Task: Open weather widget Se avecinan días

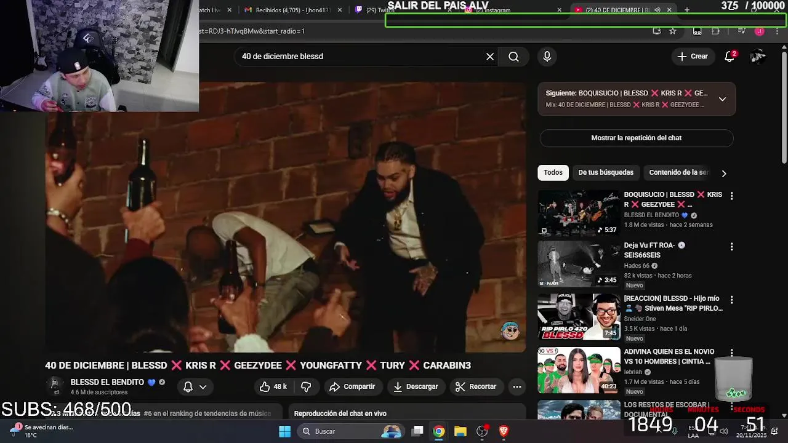Action: click(x=43, y=431)
